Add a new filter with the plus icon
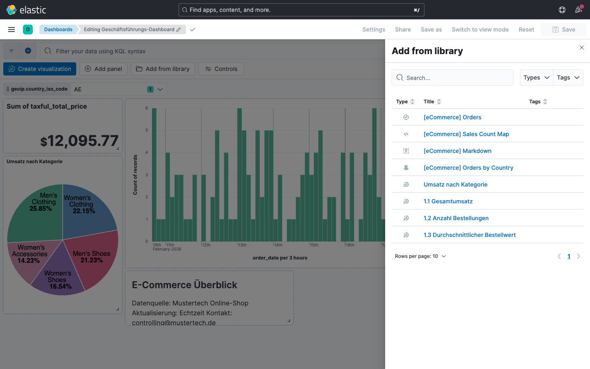590x369 pixels. (28, 50)
